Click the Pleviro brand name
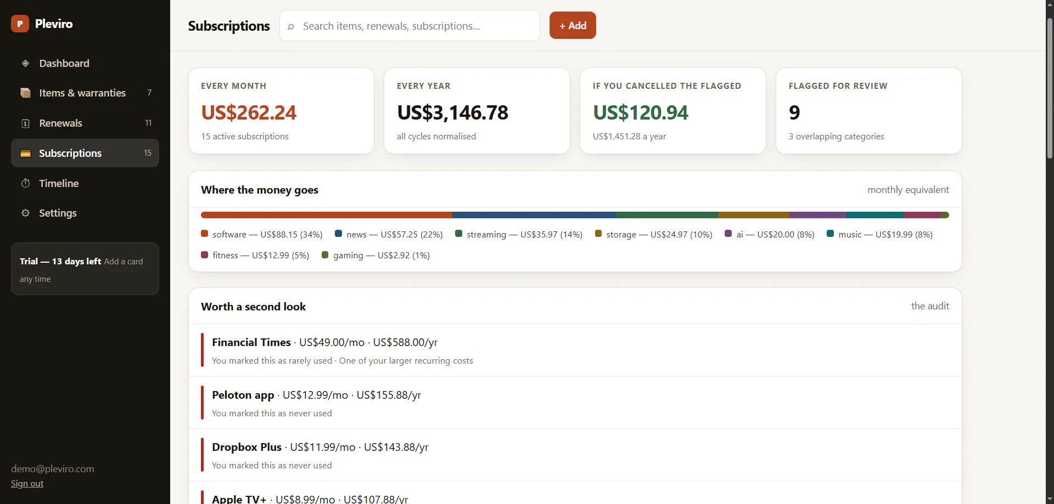This screenshot has height=504, width=1054. [54, 24]
